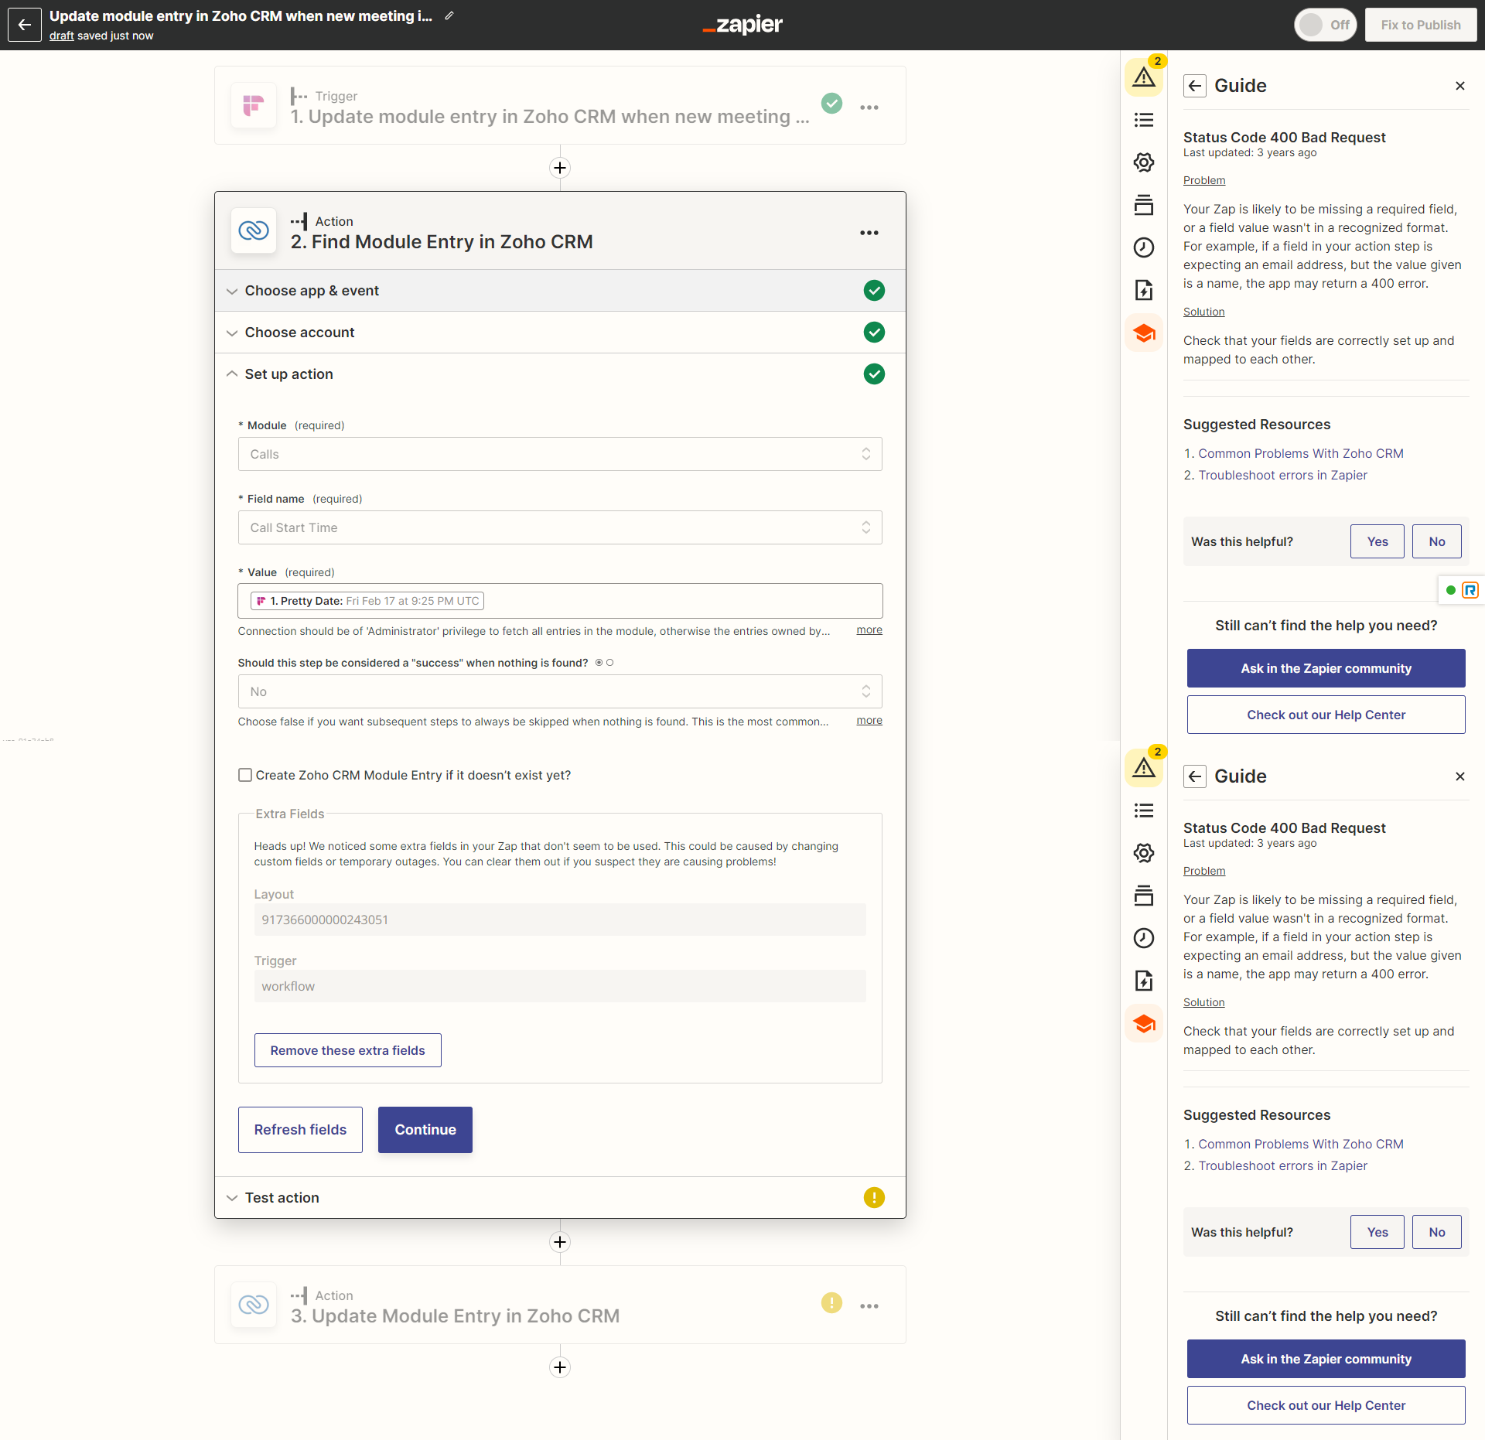The height and width of the screenshot is (1440, 1485).
Task: Answer Yes to lower Was this helpful
Action: point(1377,1232)
